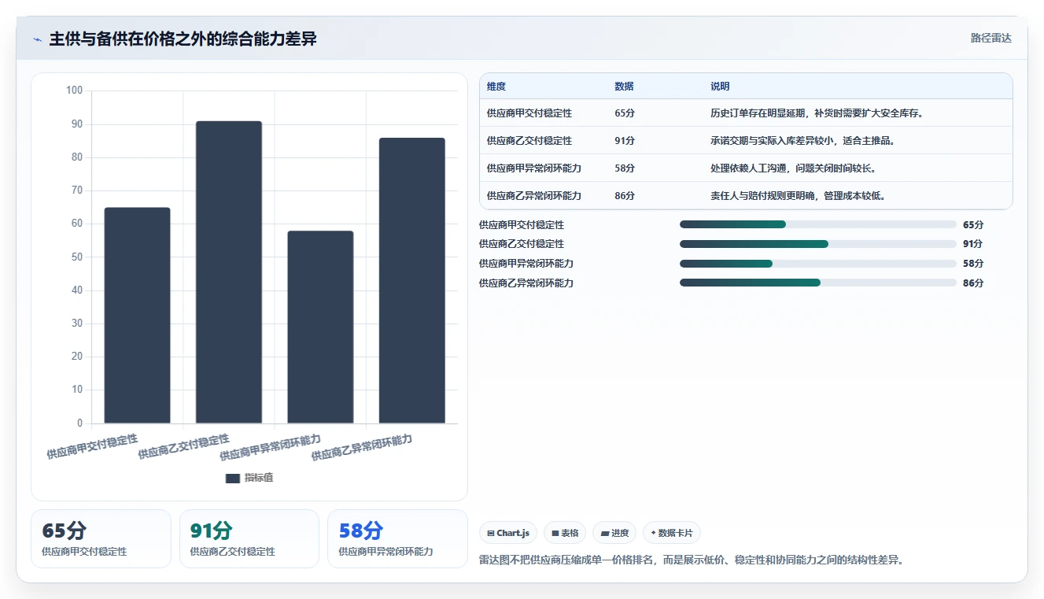Click the 86分 cell in the table
This screenshot has height=599, width=1044.
[x=625, y=196]
